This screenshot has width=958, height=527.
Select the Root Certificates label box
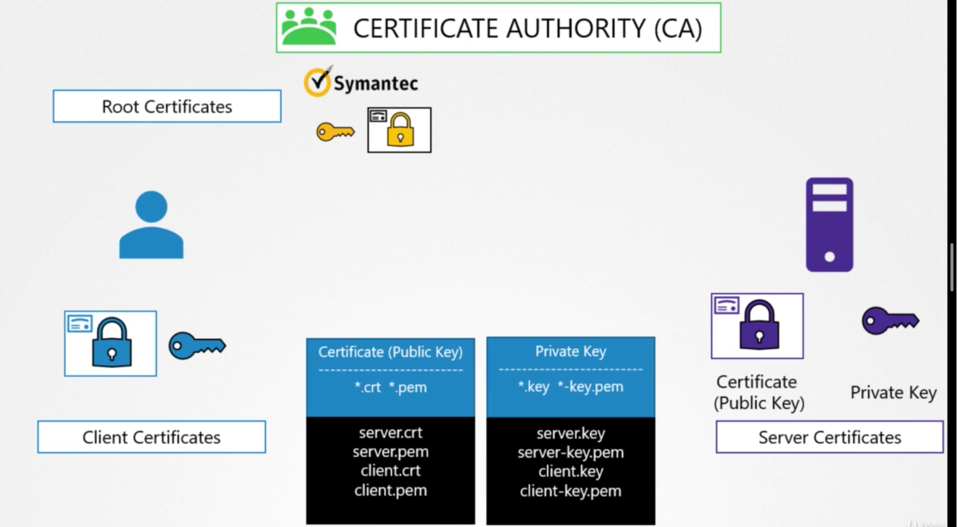[x=167, y=107]
